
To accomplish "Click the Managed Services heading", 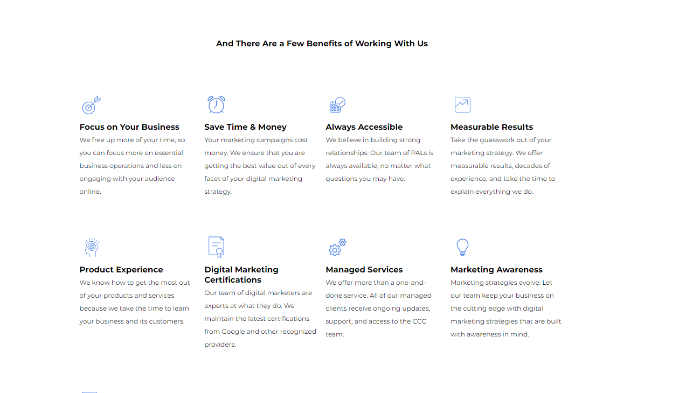I will 364,270.
